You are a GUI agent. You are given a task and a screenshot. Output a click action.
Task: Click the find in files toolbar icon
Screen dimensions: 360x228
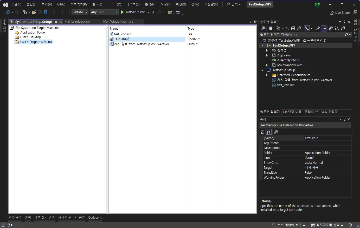pos(170,12)
